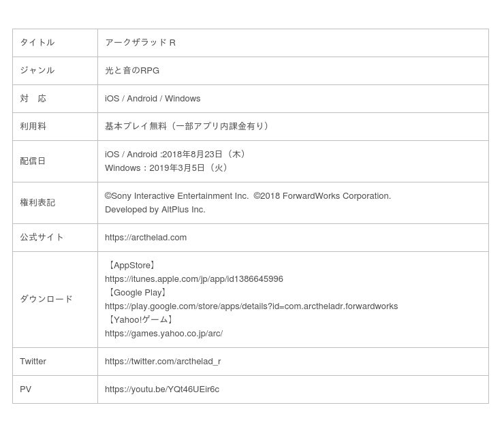Click the 【Google Play】 heading
Screen dimensions: 504x431
coord(138,293)
